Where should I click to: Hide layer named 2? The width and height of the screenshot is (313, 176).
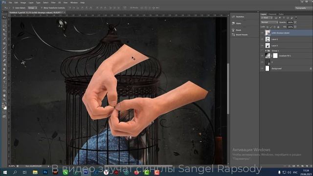(262, 62)
